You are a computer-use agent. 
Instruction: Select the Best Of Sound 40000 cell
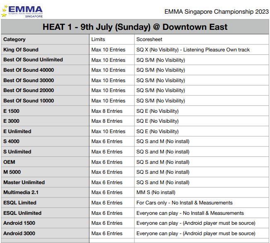29,70
